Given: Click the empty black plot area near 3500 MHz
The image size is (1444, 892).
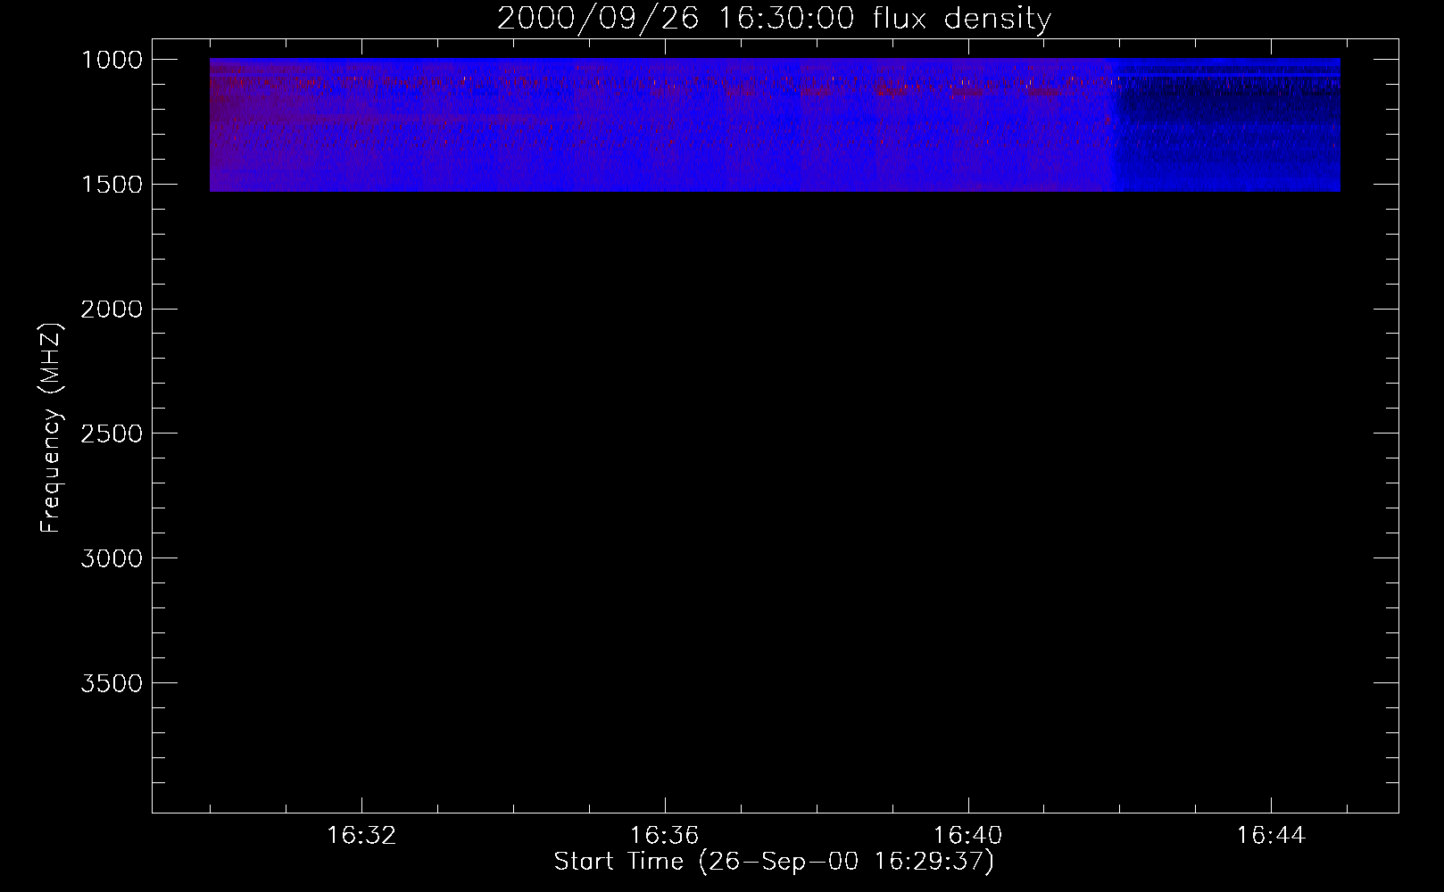Looking at the screenshot, I should [774, 683].
